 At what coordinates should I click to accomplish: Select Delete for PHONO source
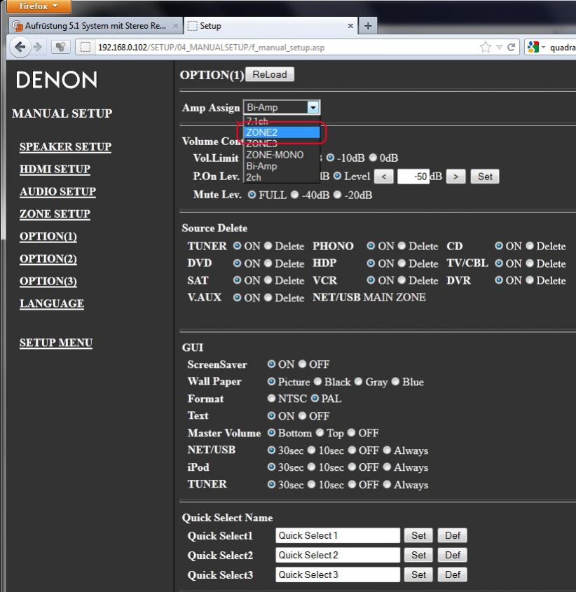(x=402, y=246)
